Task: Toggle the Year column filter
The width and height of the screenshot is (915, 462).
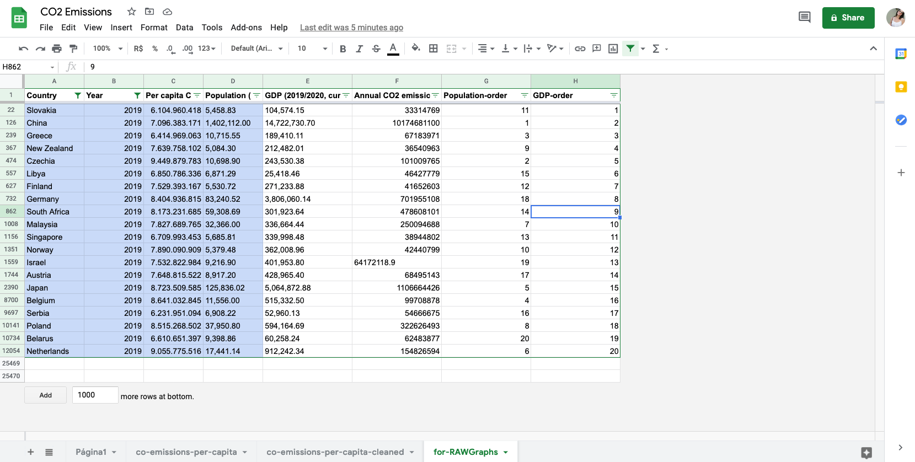Action: pyautogui.click(x=137, y=95)
